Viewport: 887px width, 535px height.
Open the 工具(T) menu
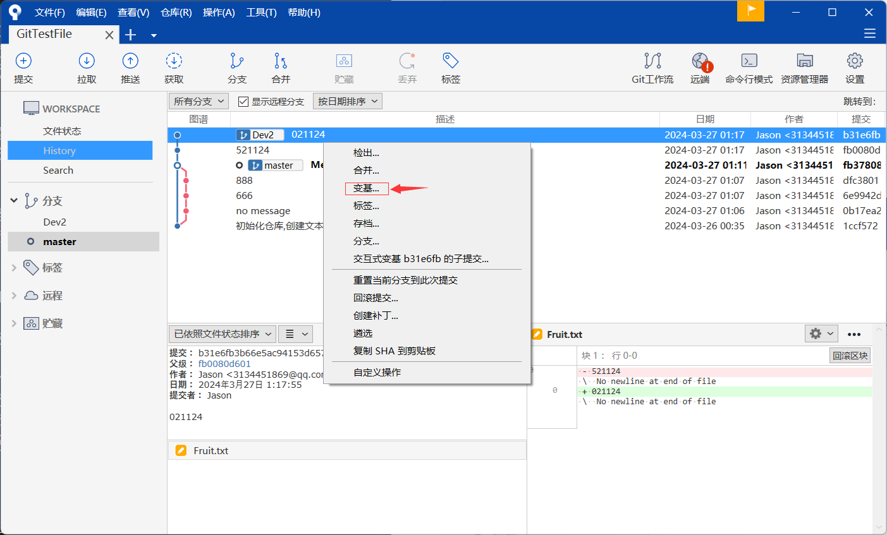point(261,12)
